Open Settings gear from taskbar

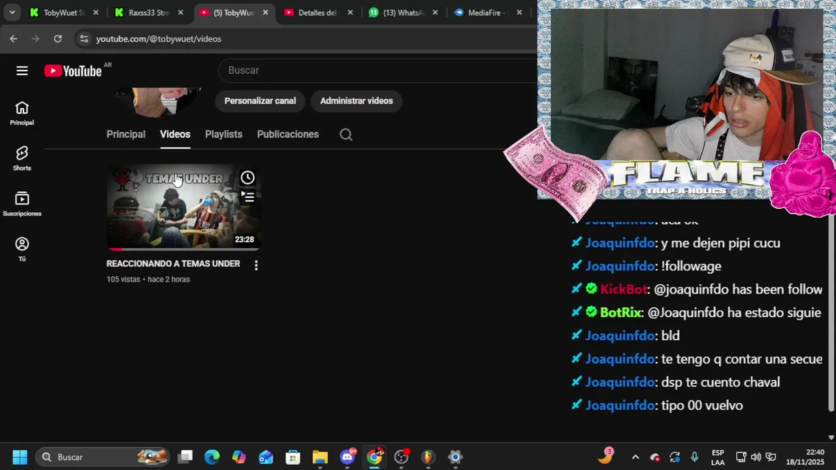(x=455, y=457)
